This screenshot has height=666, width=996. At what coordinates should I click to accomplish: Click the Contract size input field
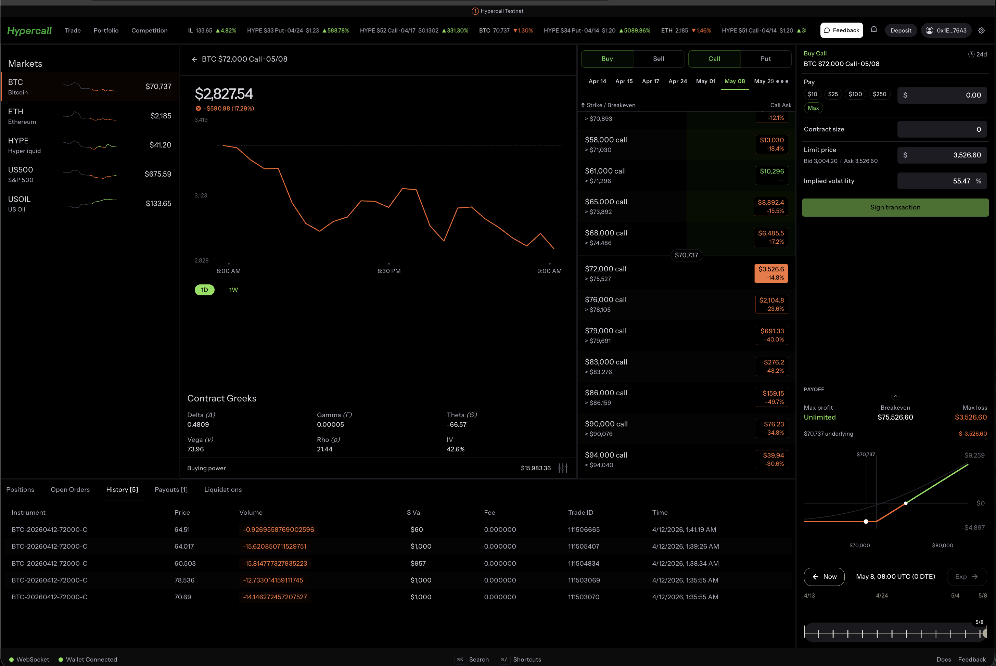[942, 129]
